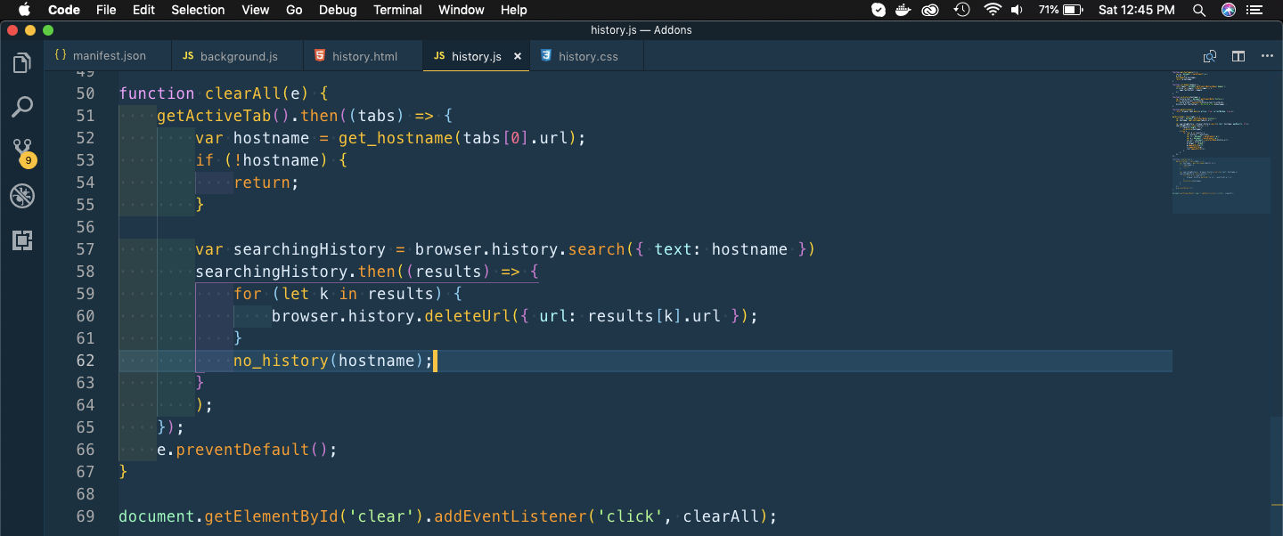The height and width of the screenshot is (536, 1283).
Task: Open the View menu
Action: [256, 10]
